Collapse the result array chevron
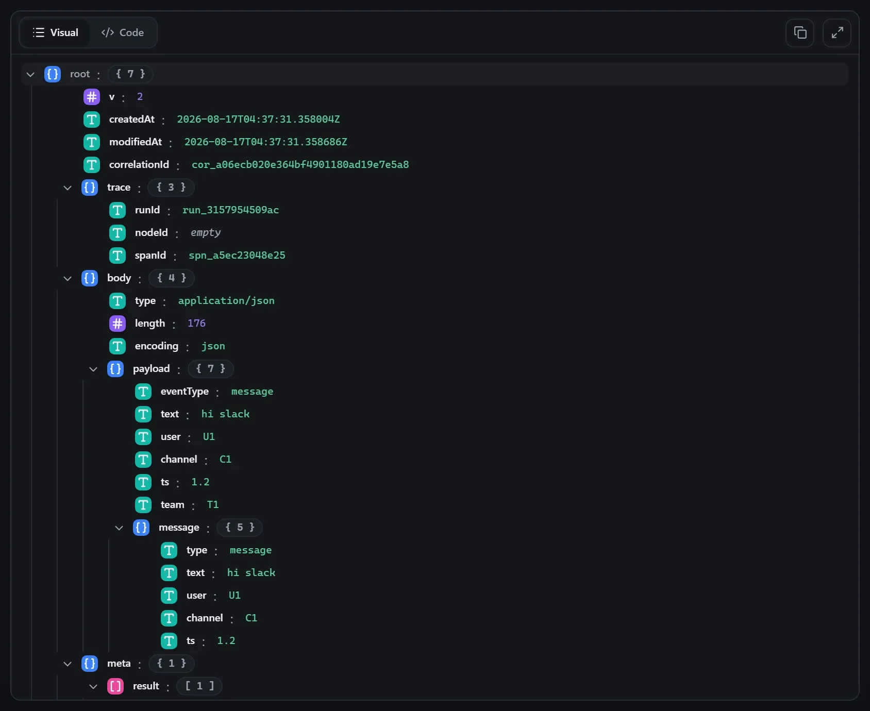This screenshot has height=711, width=870. pyautogui.click(x=93, y=686)
